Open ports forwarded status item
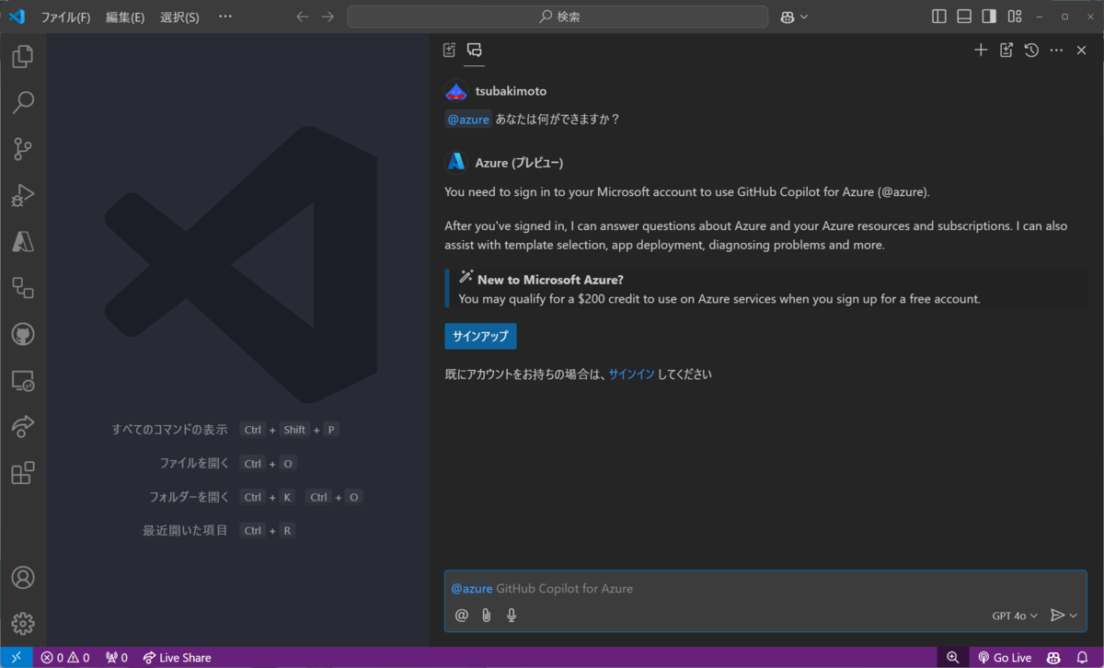 point(117,658)
